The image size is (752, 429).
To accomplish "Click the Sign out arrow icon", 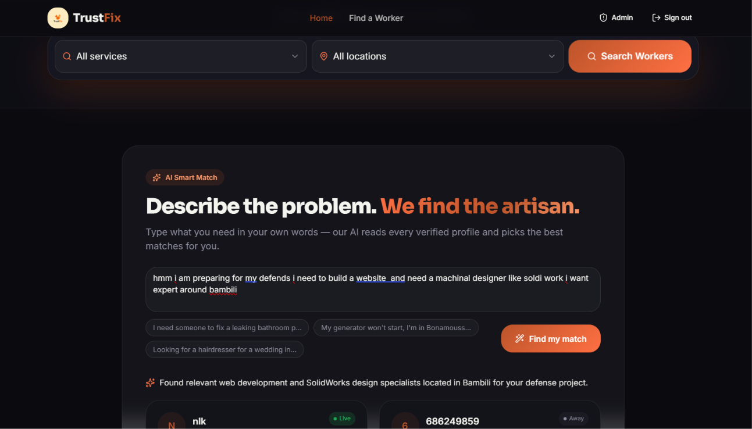I will (656, 18).
